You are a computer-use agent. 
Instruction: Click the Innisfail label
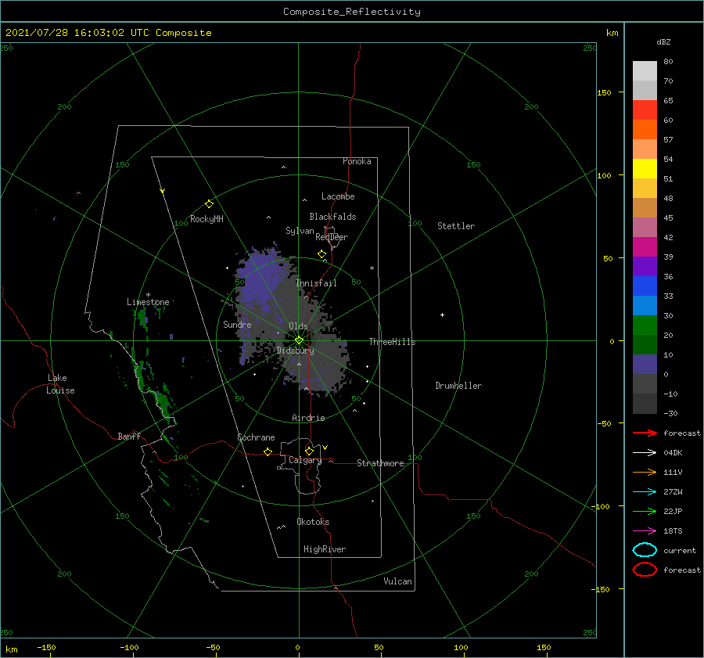316,283
